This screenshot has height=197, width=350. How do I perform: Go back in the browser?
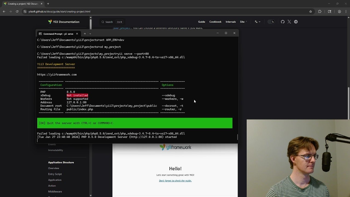pos(4,11)
